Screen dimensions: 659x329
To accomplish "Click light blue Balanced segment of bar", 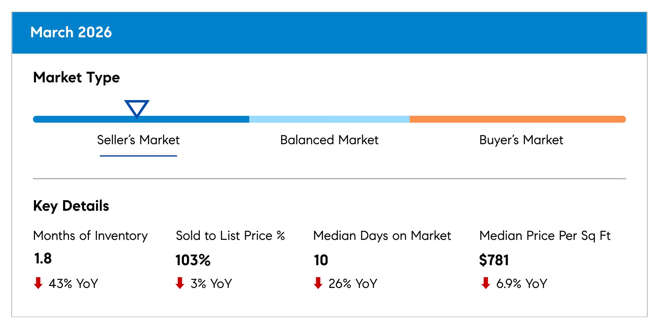I will [x=329, y=119].
